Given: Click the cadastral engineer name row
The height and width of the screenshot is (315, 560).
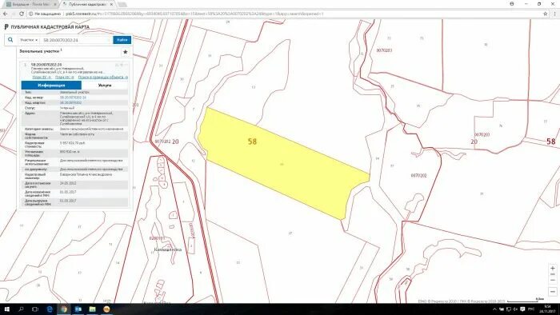Looking at the screenshot, I should coord(74,176).
